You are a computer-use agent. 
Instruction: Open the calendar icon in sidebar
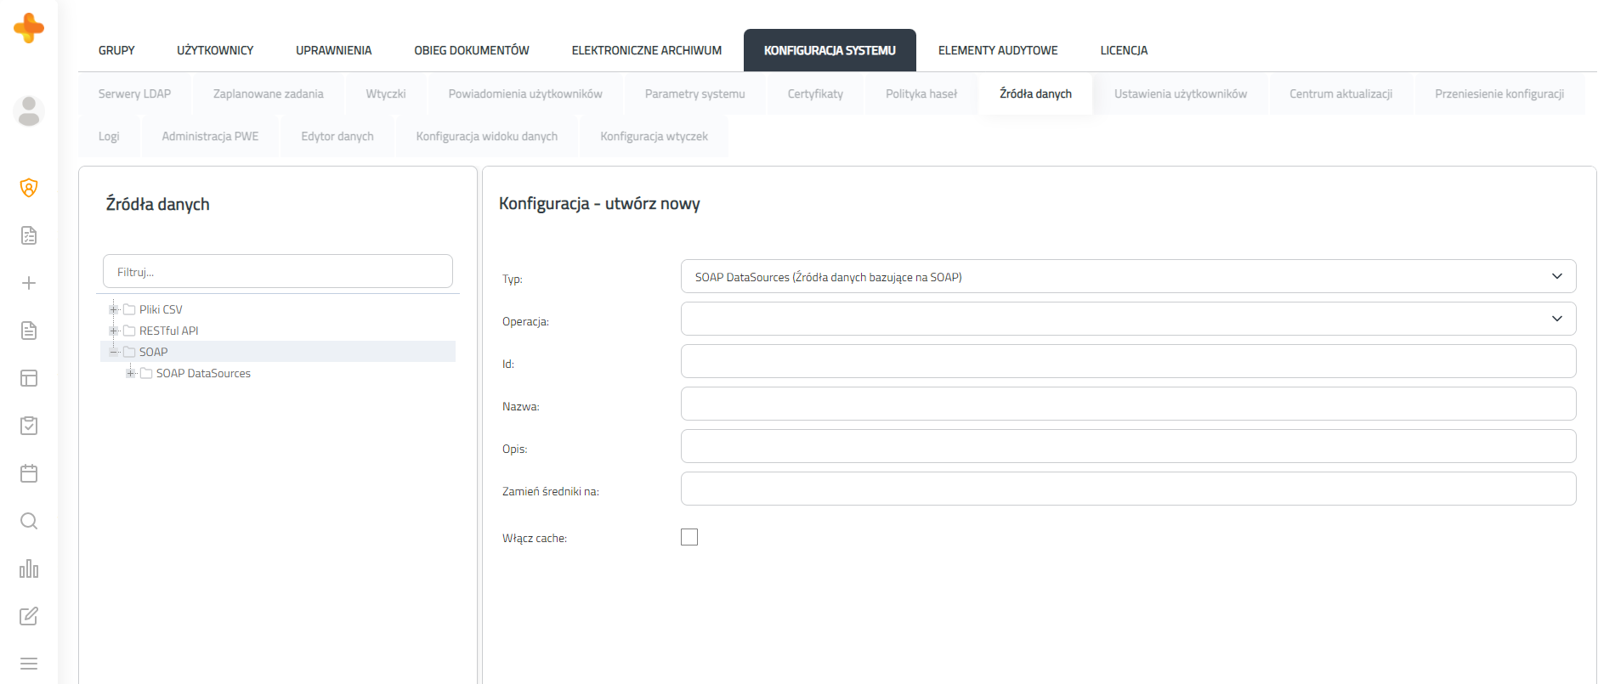pyautogui.click(x=29, y=473)
